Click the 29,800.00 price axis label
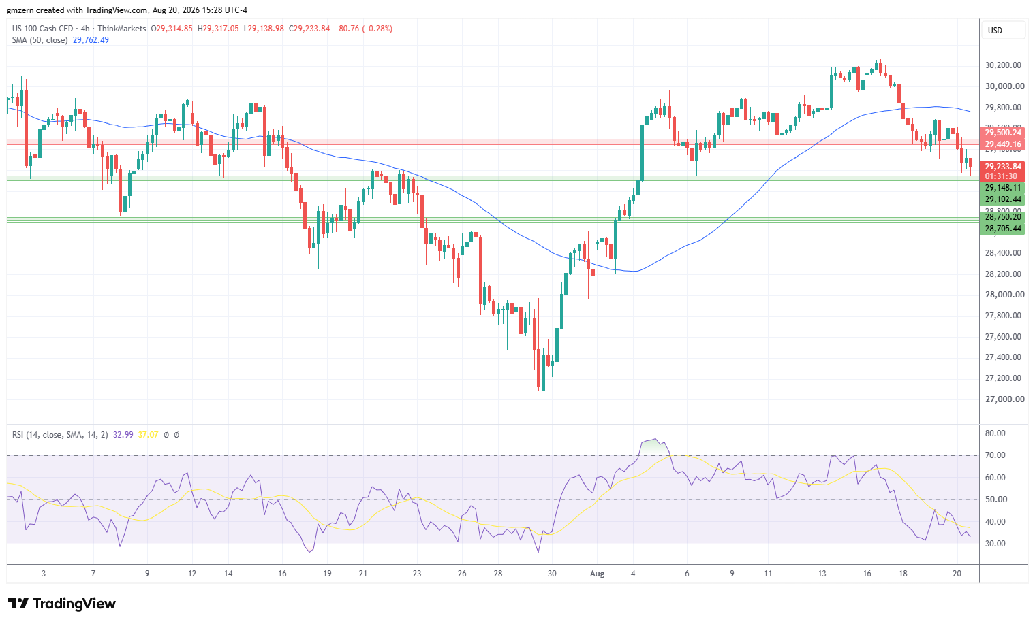 (x=1003, y=108)
